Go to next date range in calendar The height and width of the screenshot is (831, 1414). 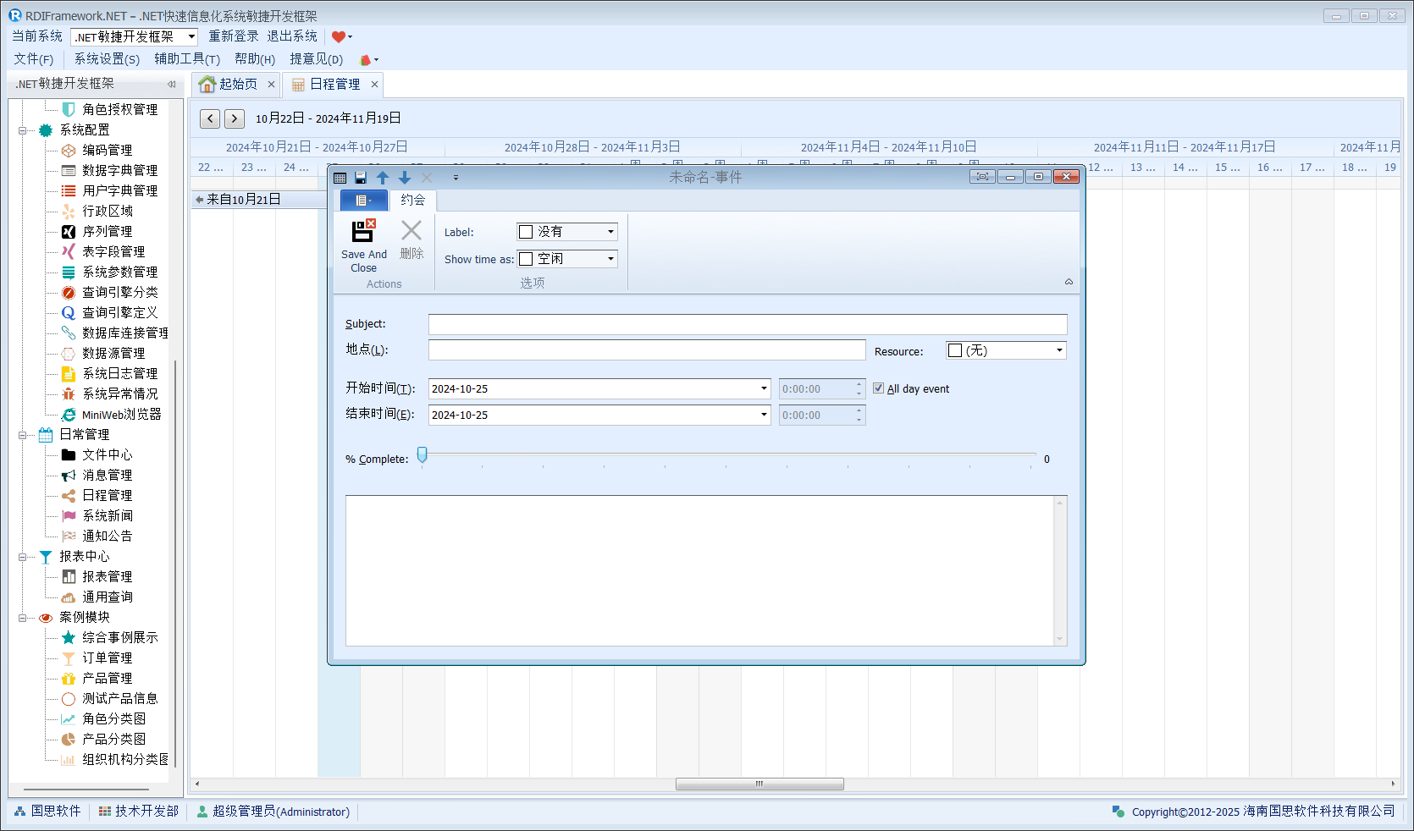(x=235, y=119)
